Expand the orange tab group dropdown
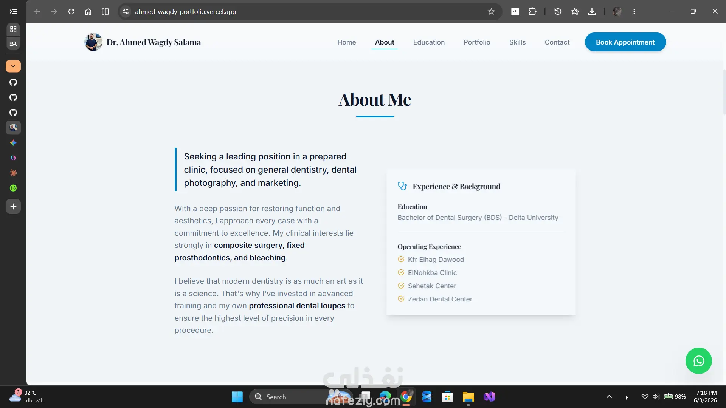 (x=13, y=66)
